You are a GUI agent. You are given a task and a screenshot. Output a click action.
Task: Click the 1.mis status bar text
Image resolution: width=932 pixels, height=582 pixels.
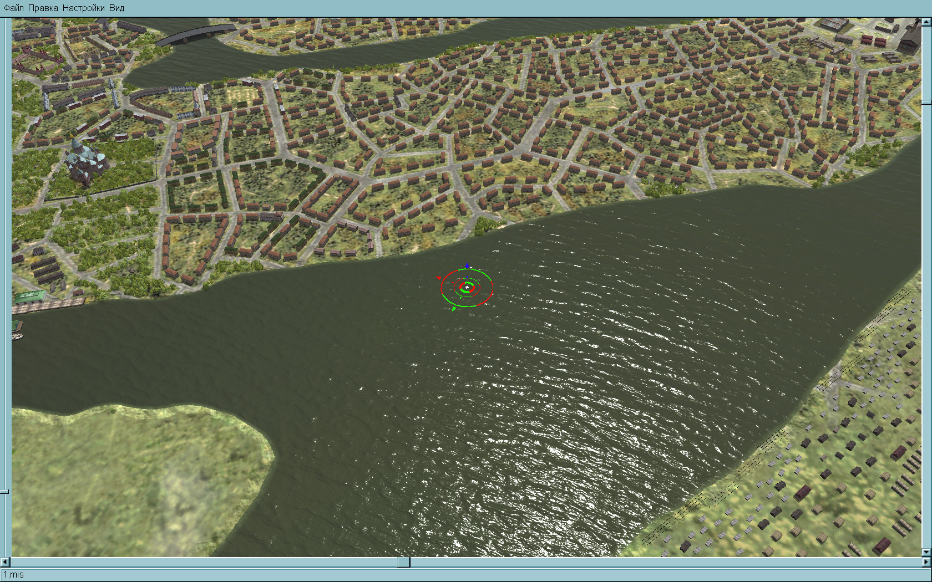coord(14,575)
